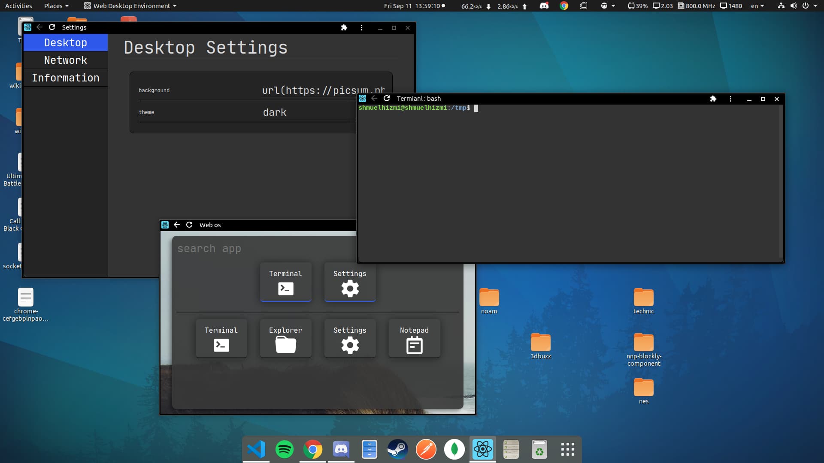This screenshot has height=463, width=824.
Task: Open Notepad app in Web os launcher
Action: pyautogui.click(x=414, y=338)
